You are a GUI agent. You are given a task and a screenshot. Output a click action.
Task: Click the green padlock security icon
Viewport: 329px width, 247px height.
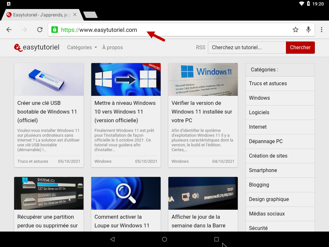[x=55, y=30]
